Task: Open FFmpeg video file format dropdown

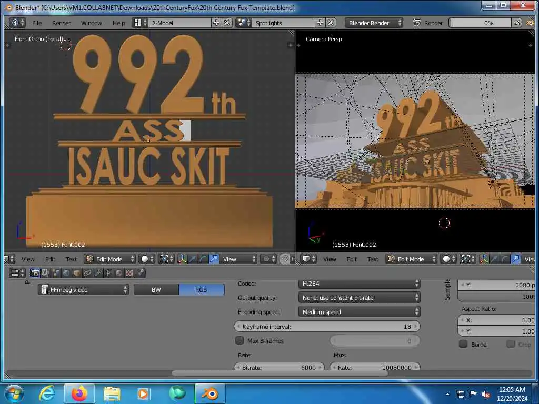Action: [x=84, y=290]
